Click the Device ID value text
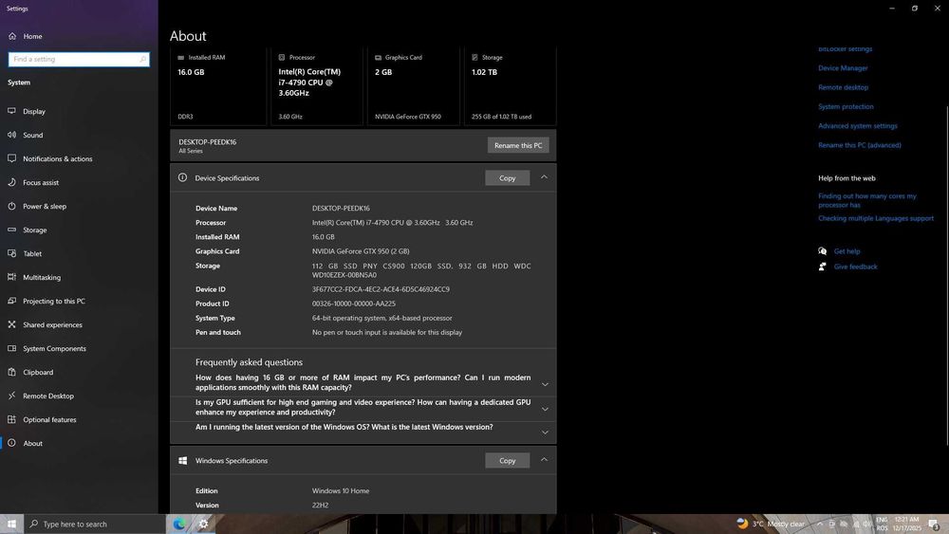This screenshot has width=949, height=534. pos(381,289)
